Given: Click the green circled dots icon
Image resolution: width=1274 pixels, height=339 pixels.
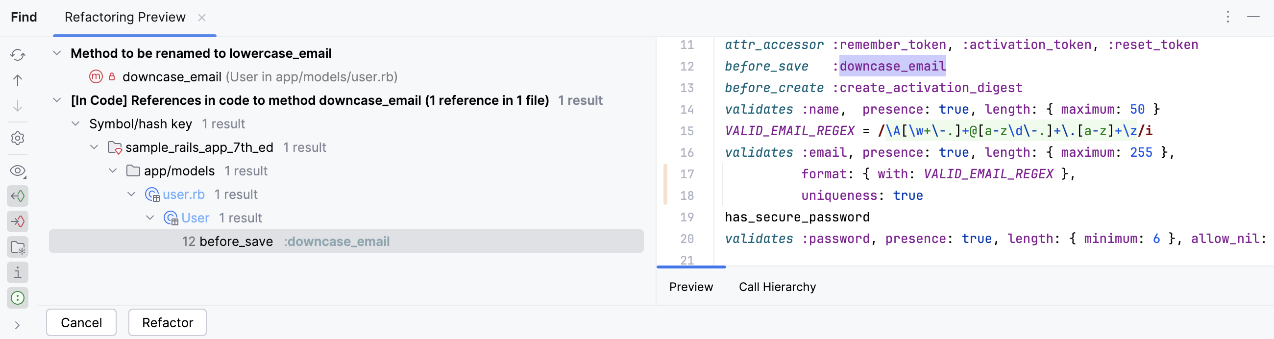Looking at the screenshot, I should coord(18,298).
